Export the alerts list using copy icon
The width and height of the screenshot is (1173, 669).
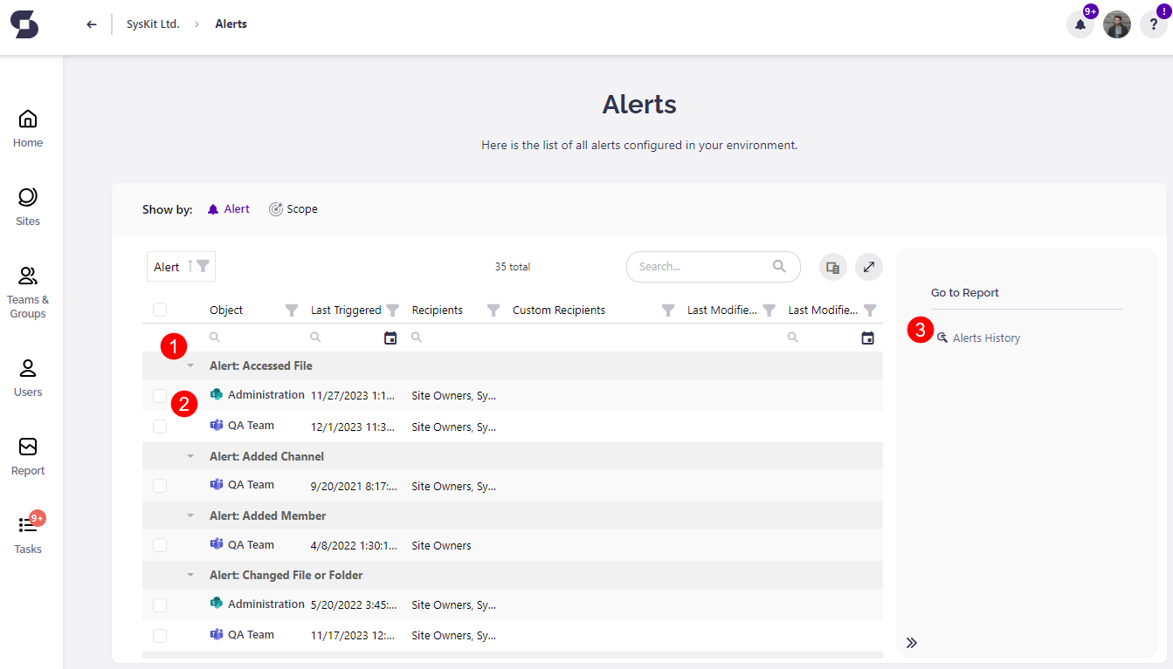tap(832, 267)
